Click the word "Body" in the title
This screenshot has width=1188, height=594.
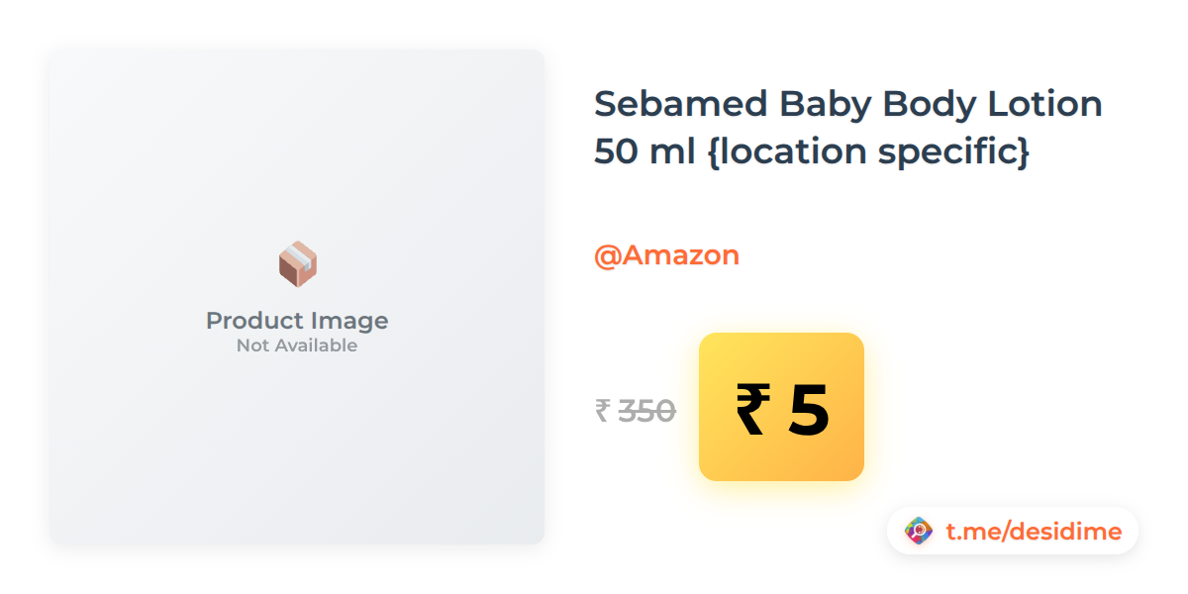925,104
